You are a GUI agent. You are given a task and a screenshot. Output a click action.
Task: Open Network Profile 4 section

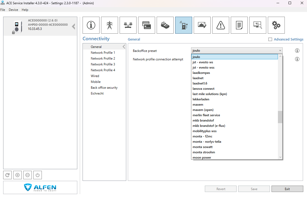click(x=103, y=70)
